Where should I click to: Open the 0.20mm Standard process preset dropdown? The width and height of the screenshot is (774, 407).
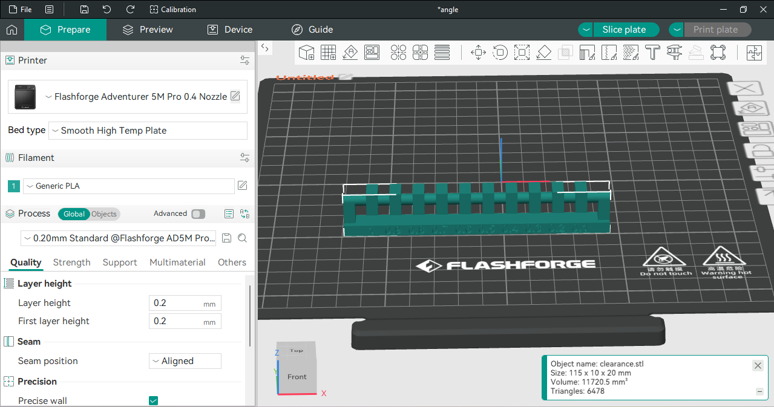coord(119,238)
